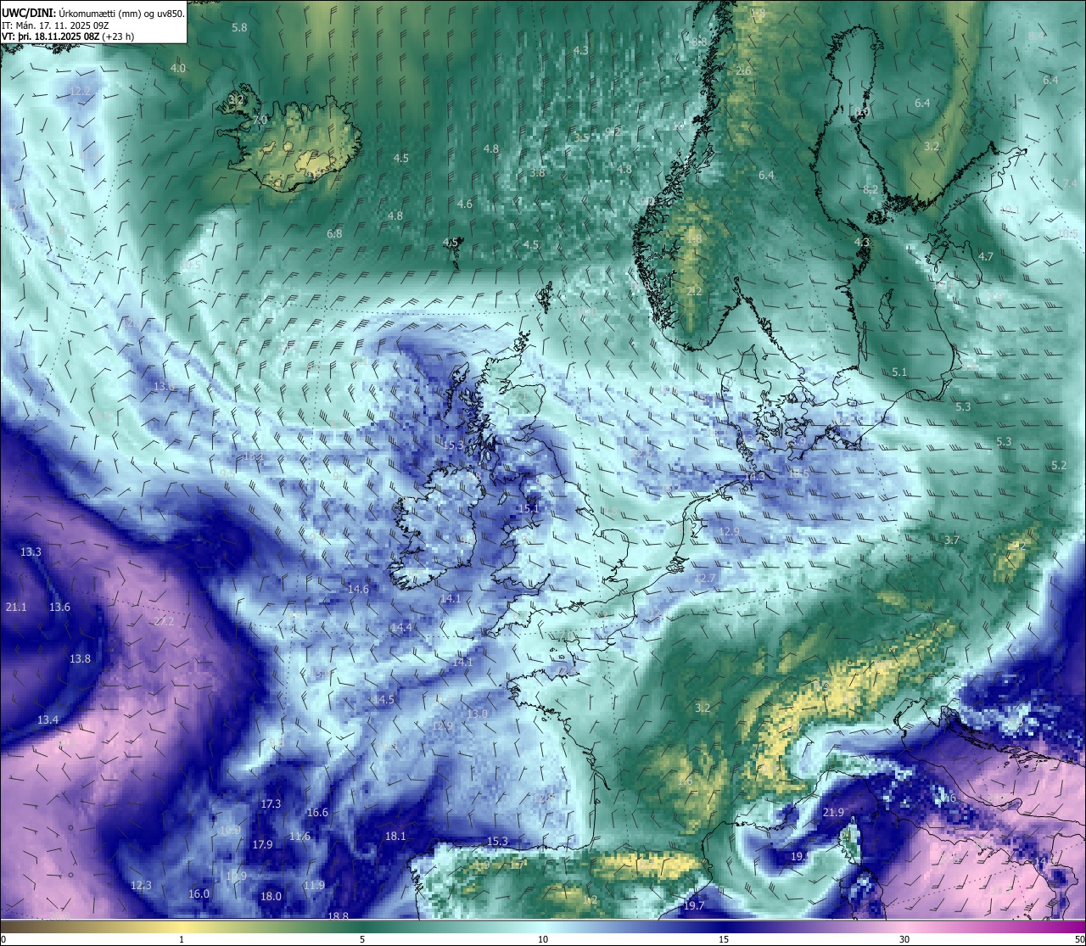This screenshot has height=946, width=1086.
Task: Click the 3.7 value label
Action: pyautogui.click(x=952, y=540)
